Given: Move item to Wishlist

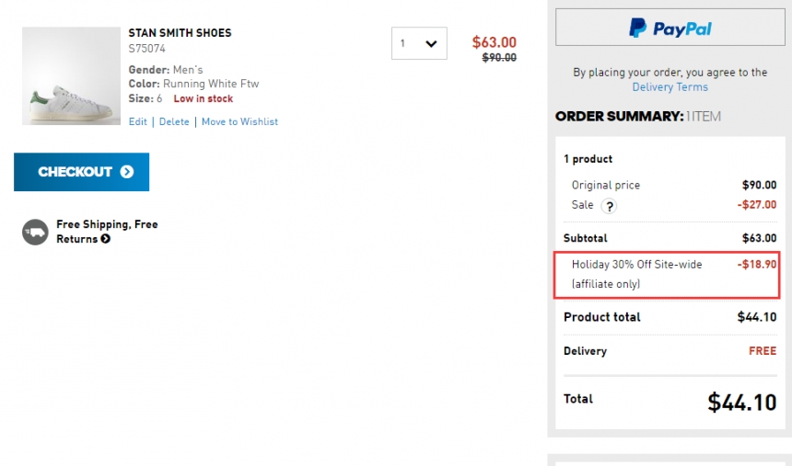Looking at the screenshot, I should coord(239,121).
